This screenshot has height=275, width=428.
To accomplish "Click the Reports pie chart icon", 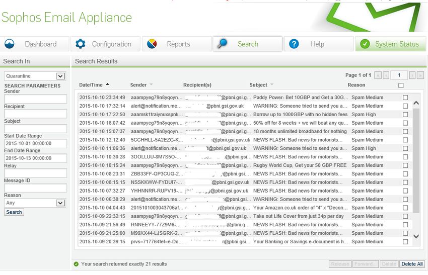I will click(x=152, y=44).
